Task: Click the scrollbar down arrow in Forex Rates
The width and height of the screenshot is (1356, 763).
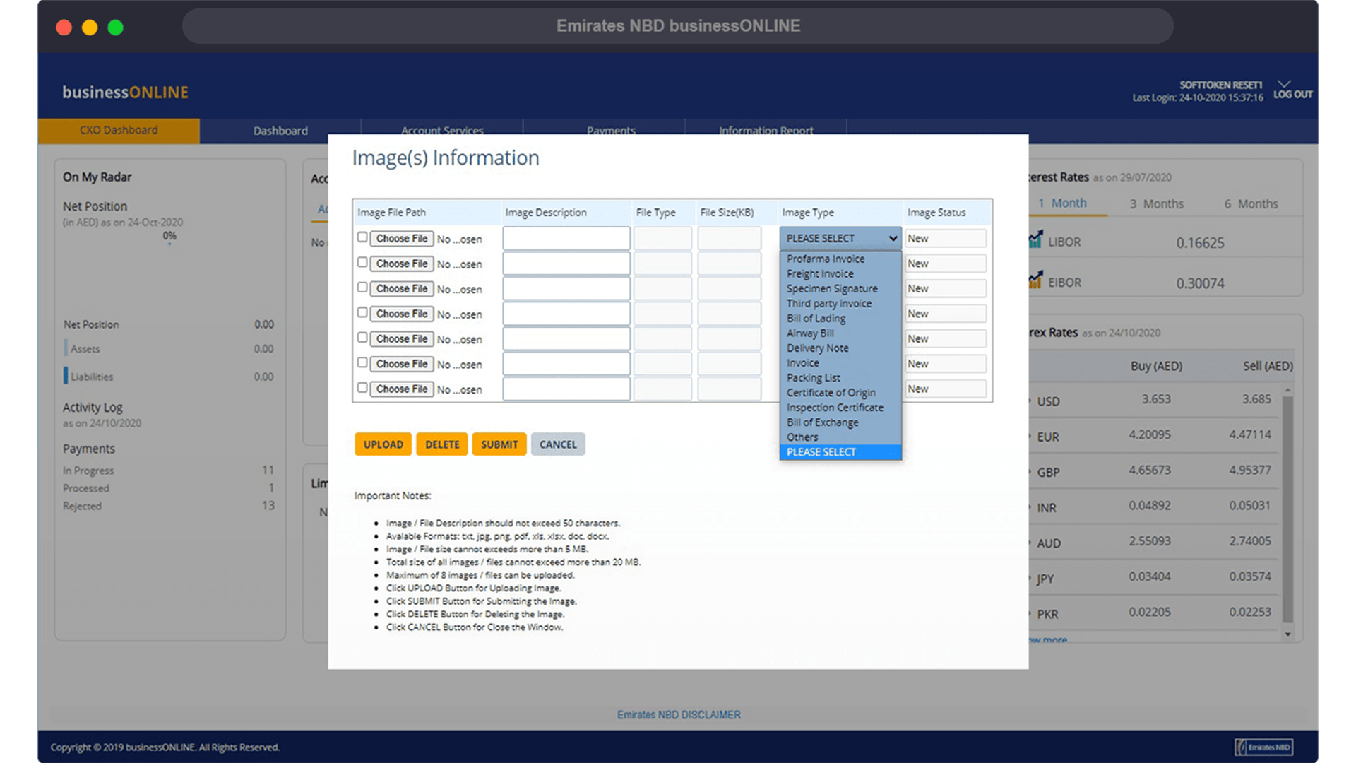Action: 1287,634
